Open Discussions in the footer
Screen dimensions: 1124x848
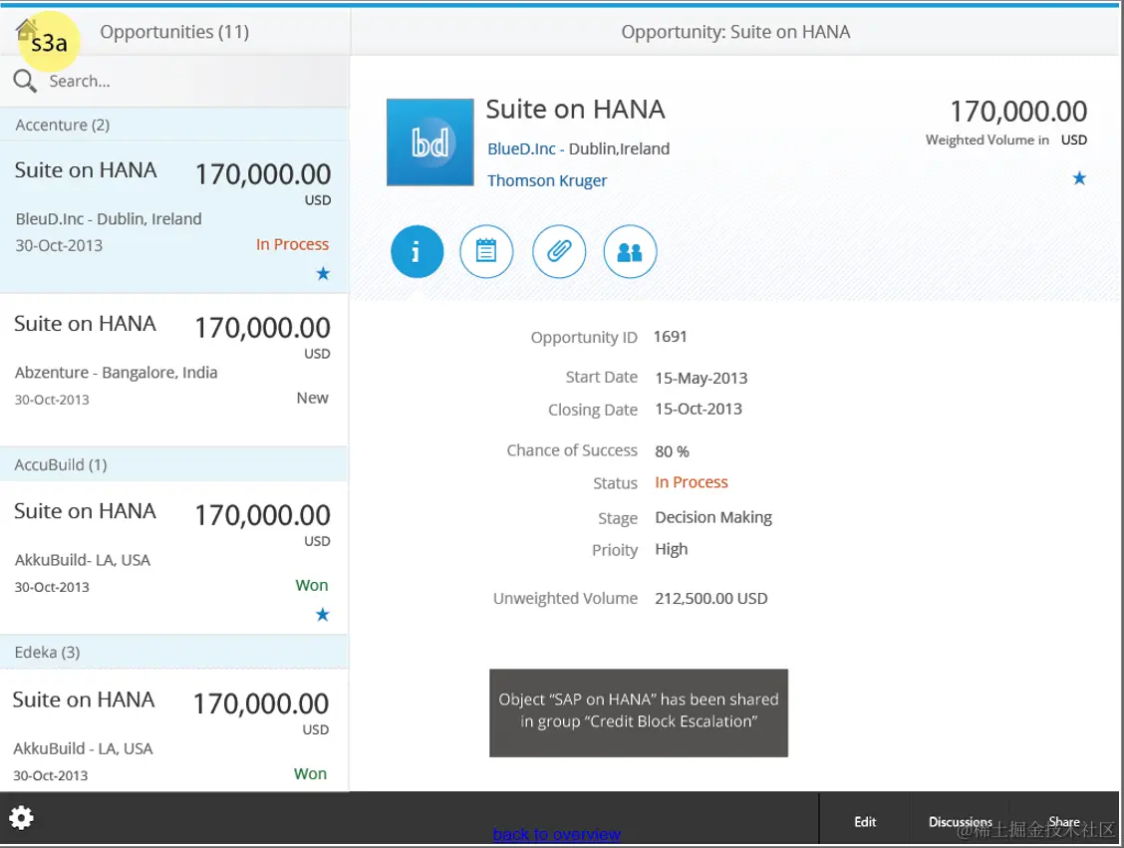[x=960, y=821]
